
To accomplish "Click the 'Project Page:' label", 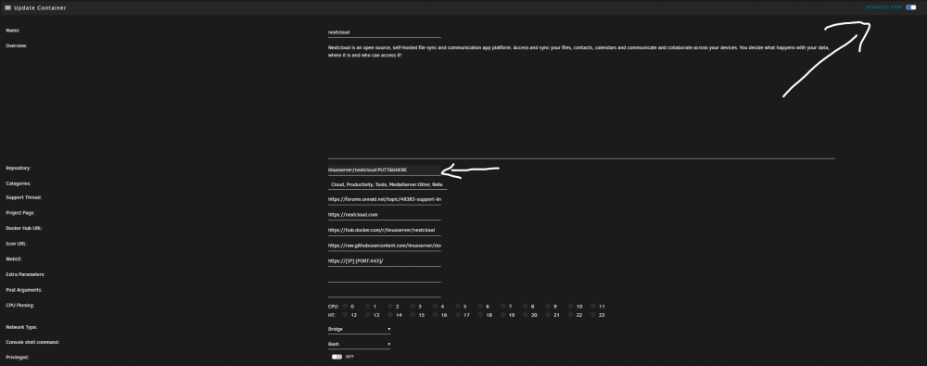I will pyautogui.click(x=21, y=213).
